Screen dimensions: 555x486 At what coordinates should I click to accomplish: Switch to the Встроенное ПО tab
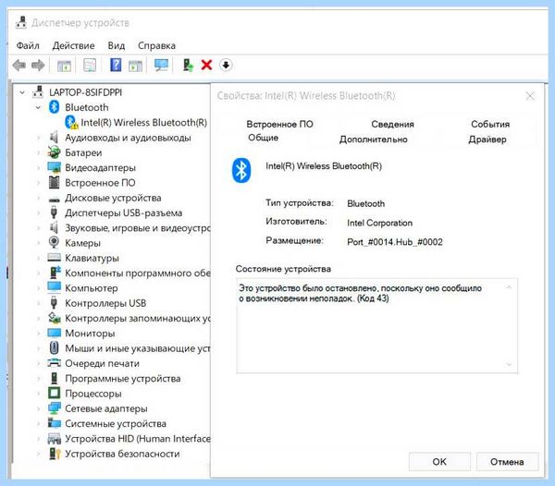[279, 124]
